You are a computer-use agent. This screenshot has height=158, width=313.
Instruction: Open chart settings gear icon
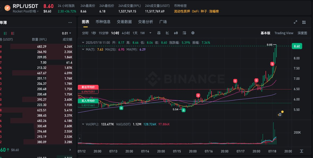193,33
